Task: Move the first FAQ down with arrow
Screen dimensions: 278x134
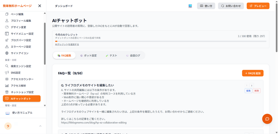Action: (x=252, y=85)
